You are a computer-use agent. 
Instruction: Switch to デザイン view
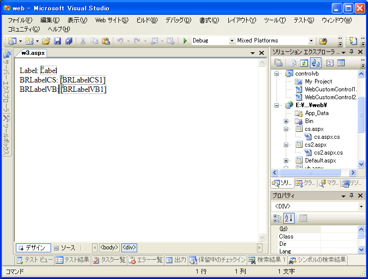[33, 247]
